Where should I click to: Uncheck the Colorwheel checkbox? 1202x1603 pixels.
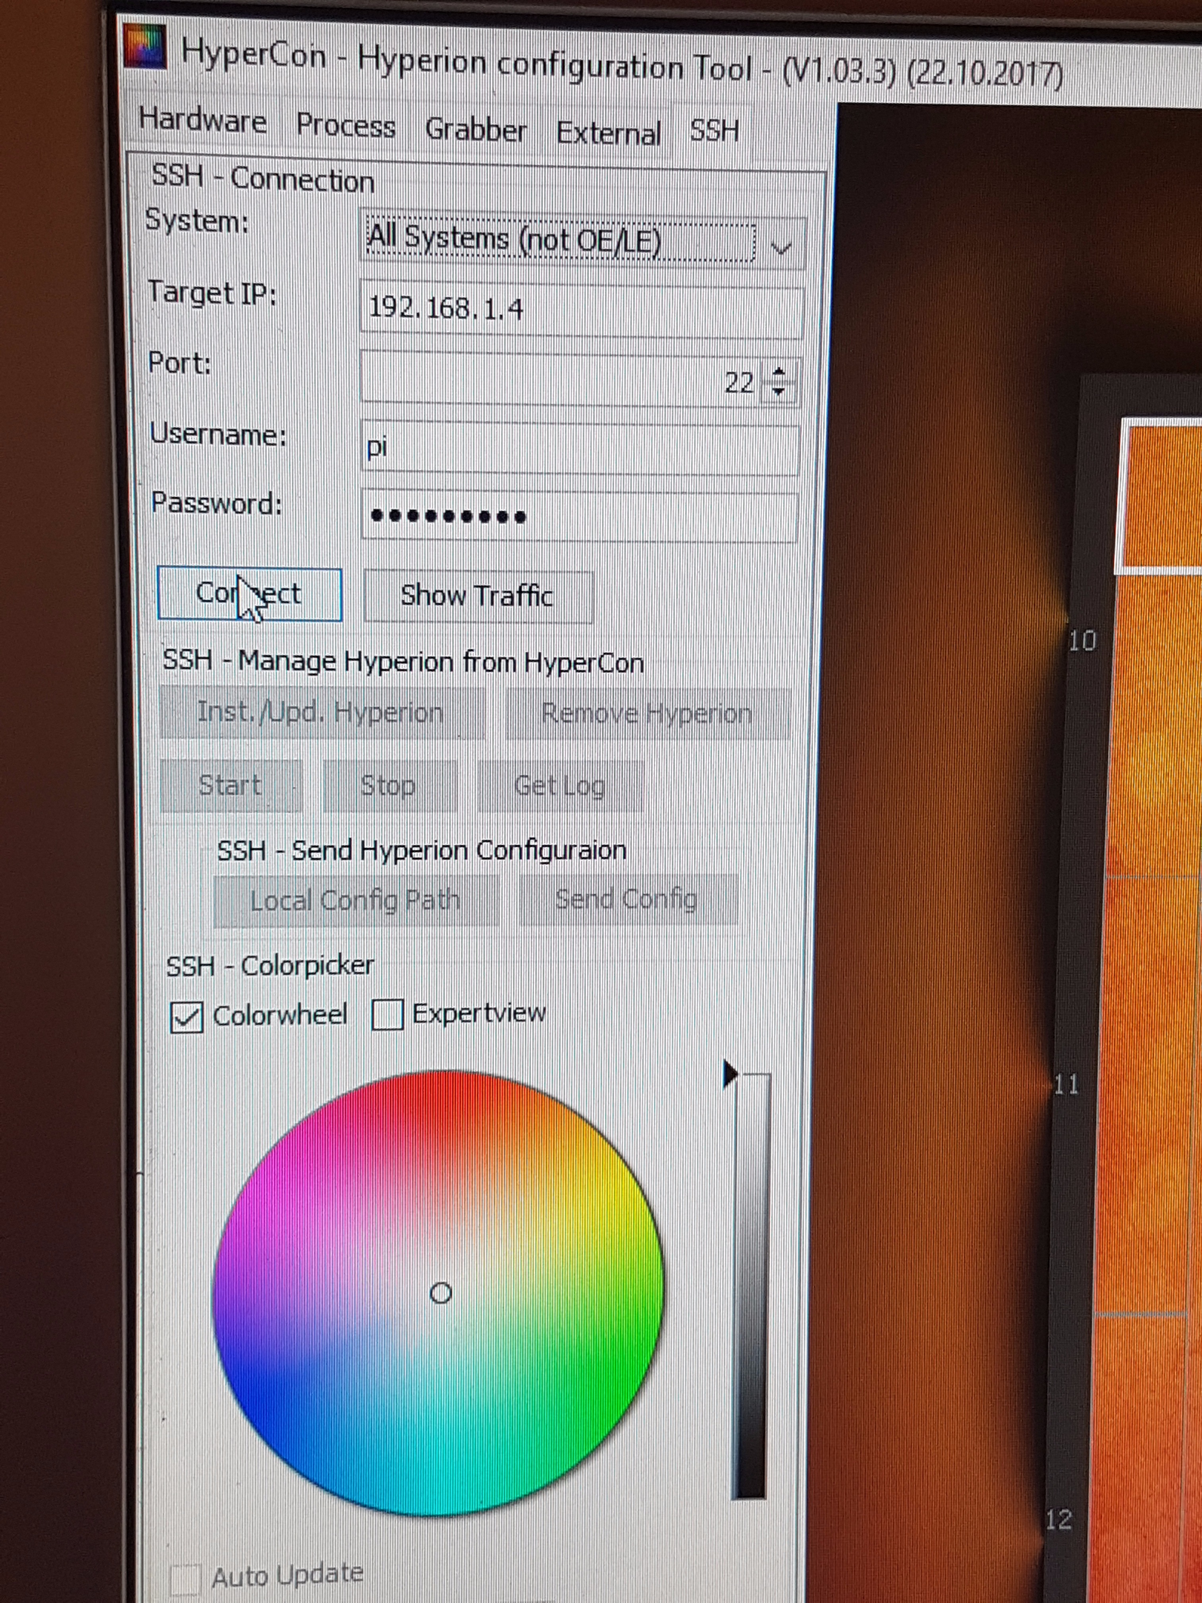[x=186, y=1017]
